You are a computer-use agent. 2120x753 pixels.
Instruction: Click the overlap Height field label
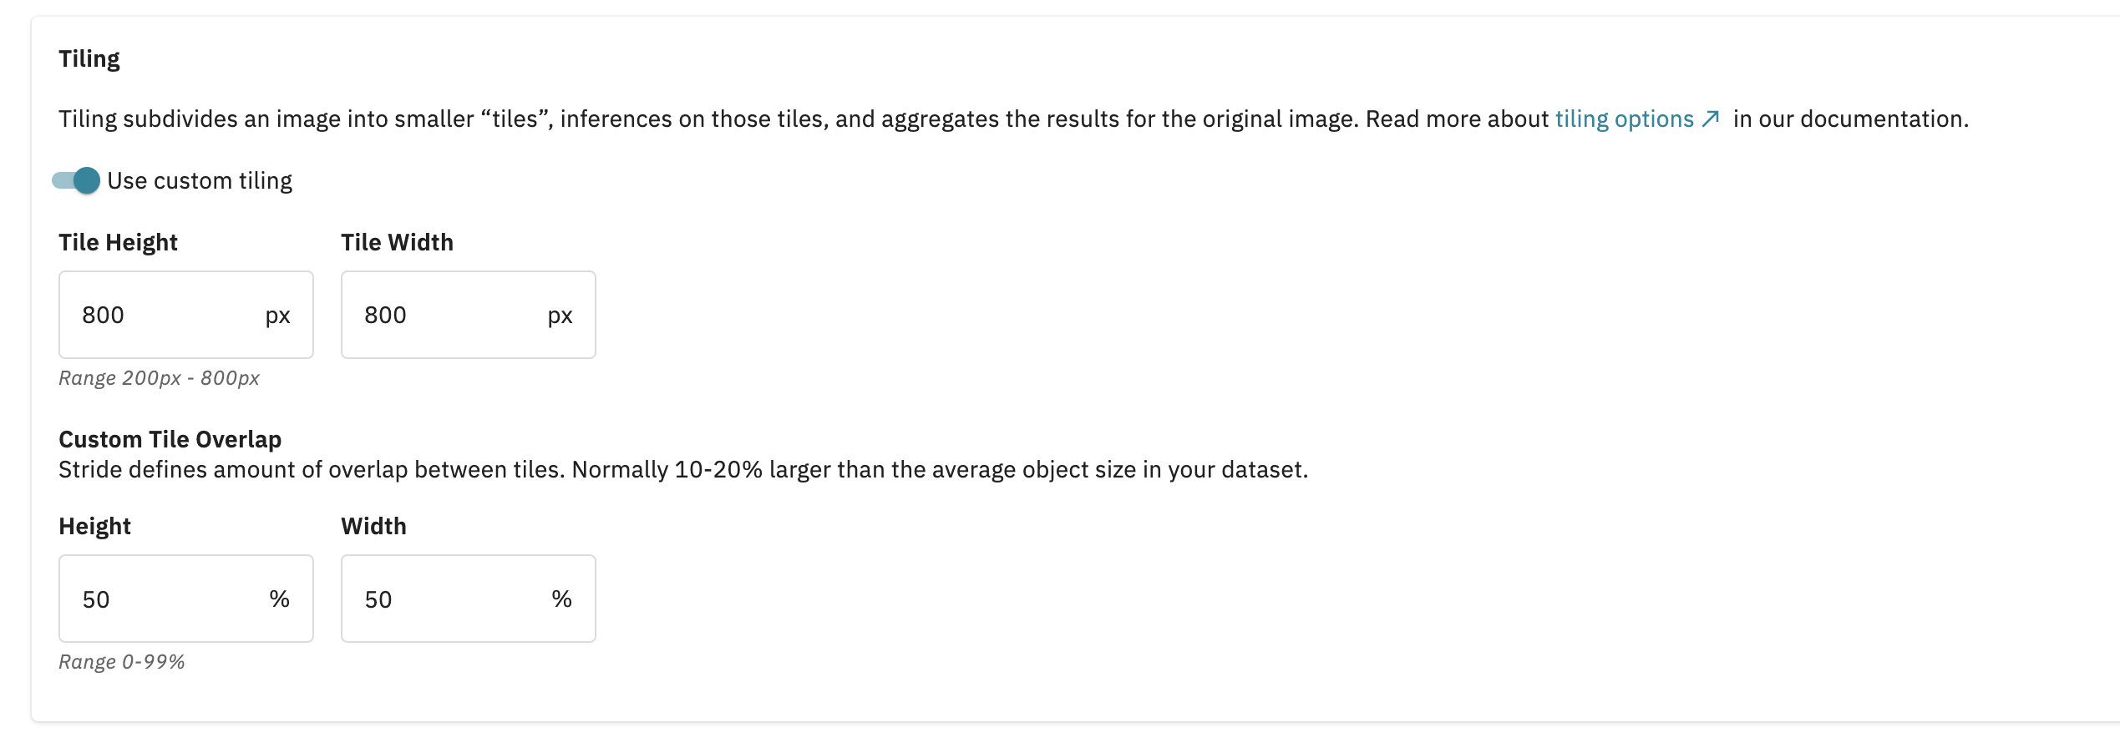coord(94,527)
